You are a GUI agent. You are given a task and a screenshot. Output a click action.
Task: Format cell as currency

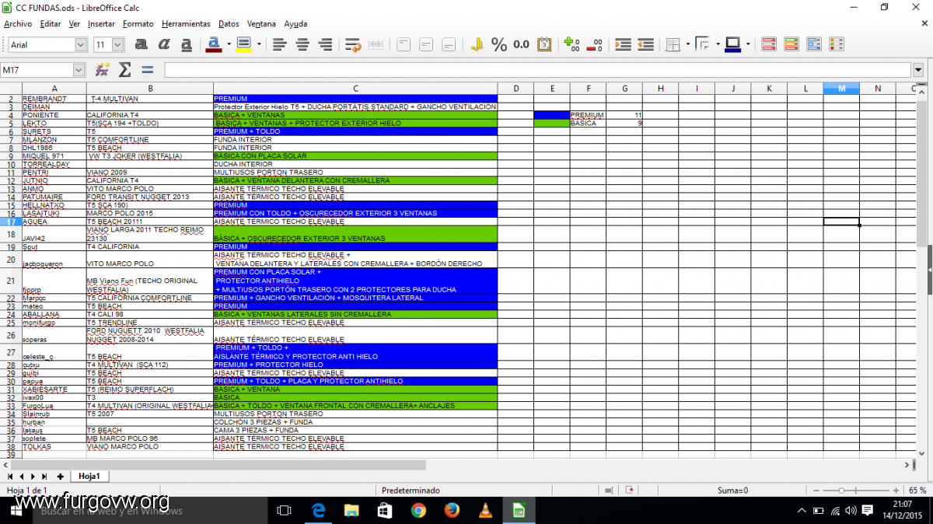(x=477, y=44)
